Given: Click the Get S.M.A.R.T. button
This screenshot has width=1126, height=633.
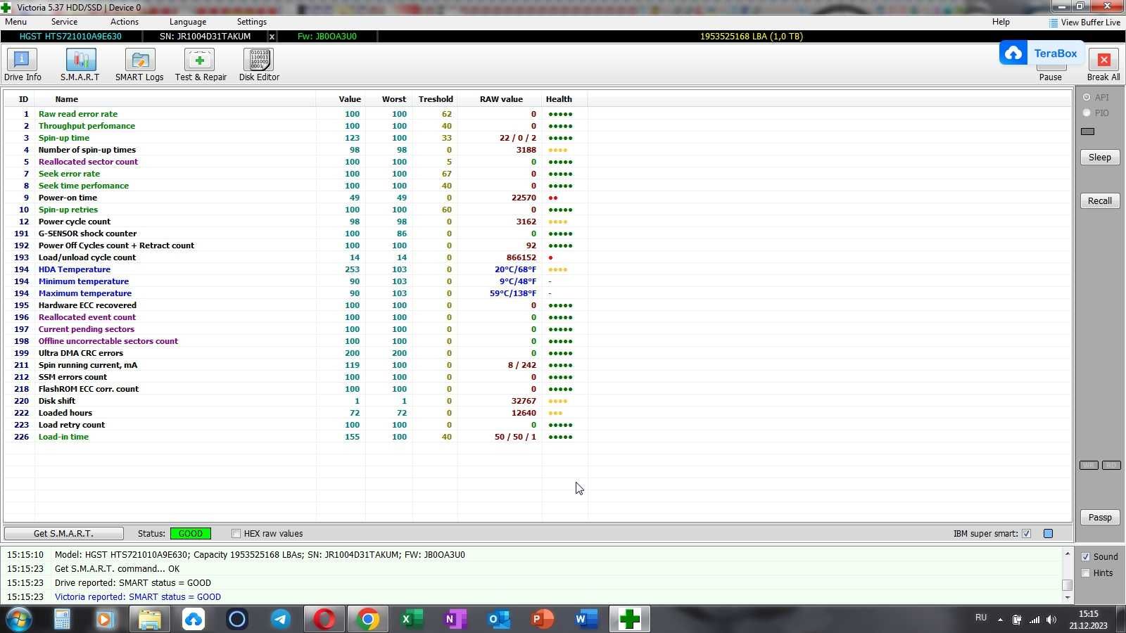Looking at the screenshot, I should 63,534.
